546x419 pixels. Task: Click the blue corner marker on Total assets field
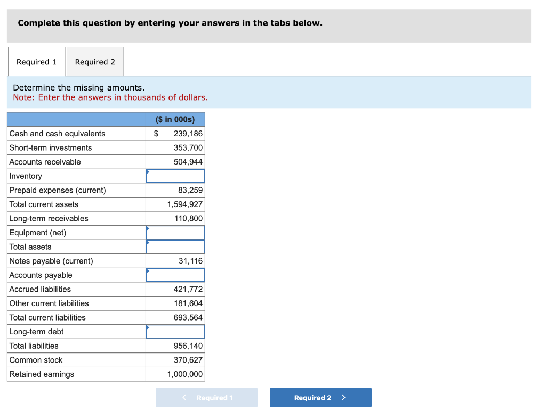tap(148, 242)
